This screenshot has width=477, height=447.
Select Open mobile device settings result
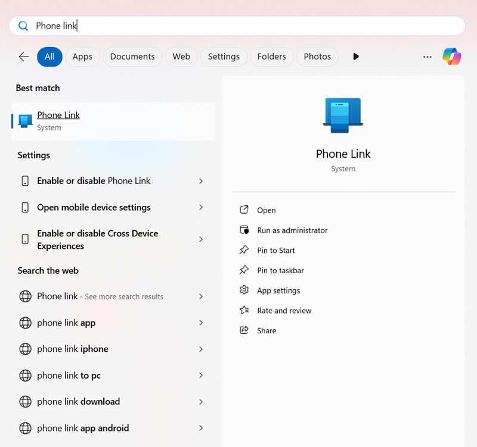(x=113, y=207)
